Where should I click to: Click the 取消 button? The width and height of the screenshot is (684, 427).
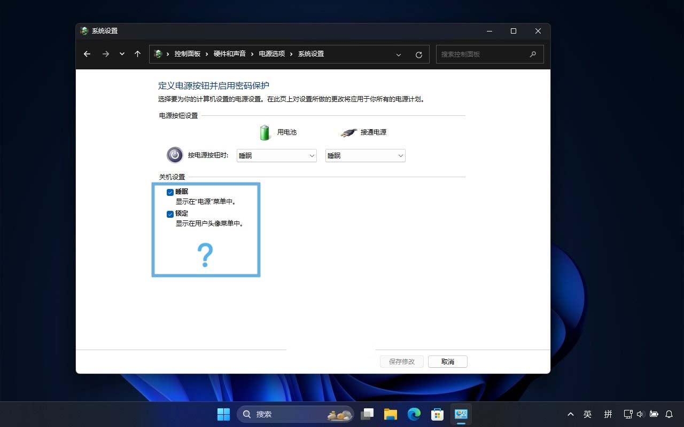(x=447, y=361)
